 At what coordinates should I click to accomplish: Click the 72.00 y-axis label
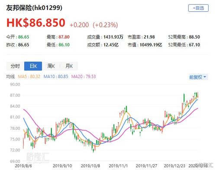(15, 150)
